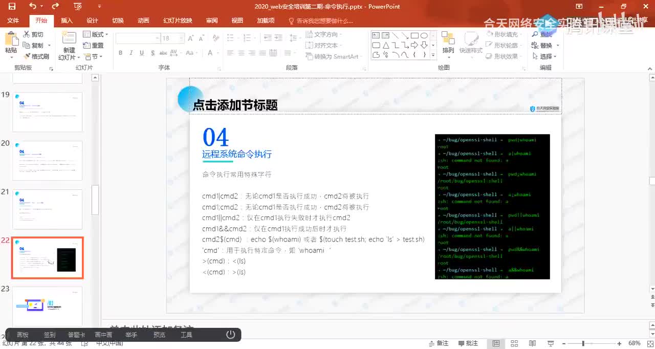The width and height of the screenshot is (655, 349).
Task: Toggle text Shadow (S) formatting
Action: tap(152, 53)
